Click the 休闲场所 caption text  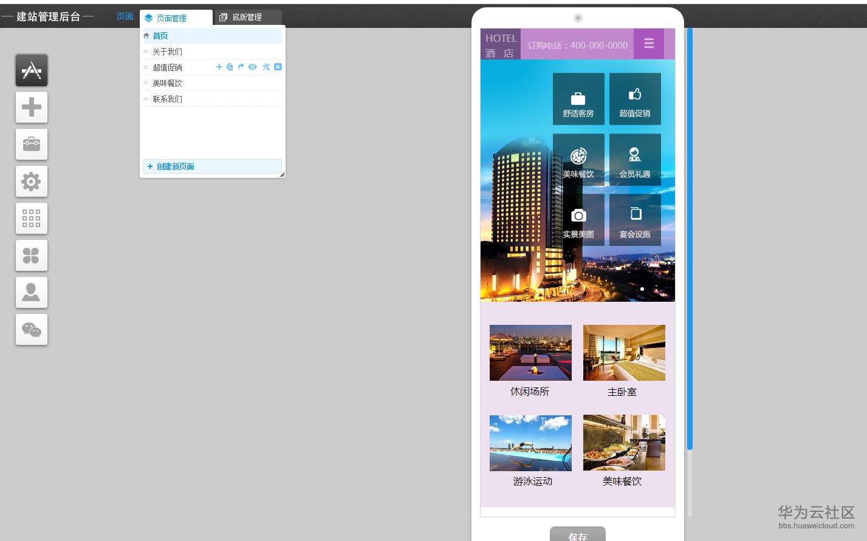pyautogui.click(x=530, y=392)
